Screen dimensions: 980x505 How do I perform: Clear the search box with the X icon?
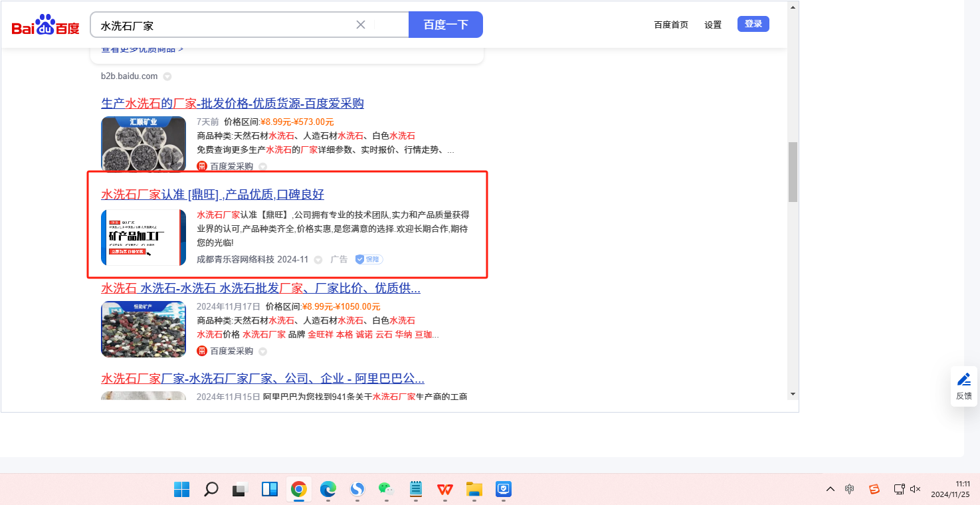pos(361,25)
